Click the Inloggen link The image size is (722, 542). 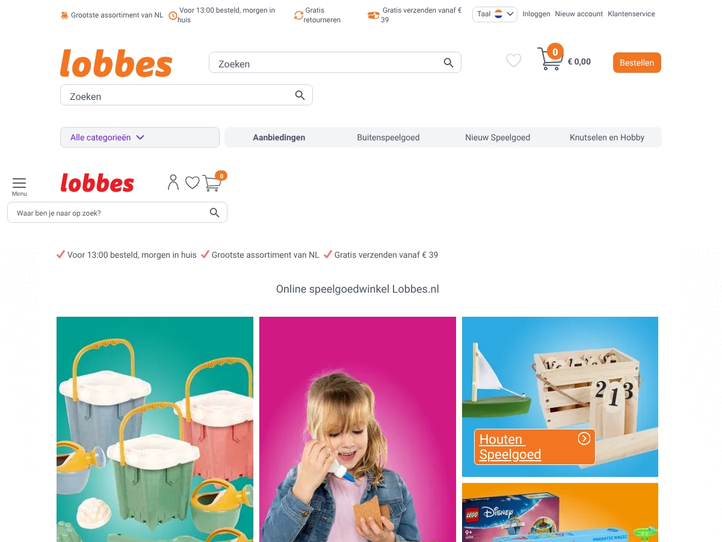tap(536, 14)
